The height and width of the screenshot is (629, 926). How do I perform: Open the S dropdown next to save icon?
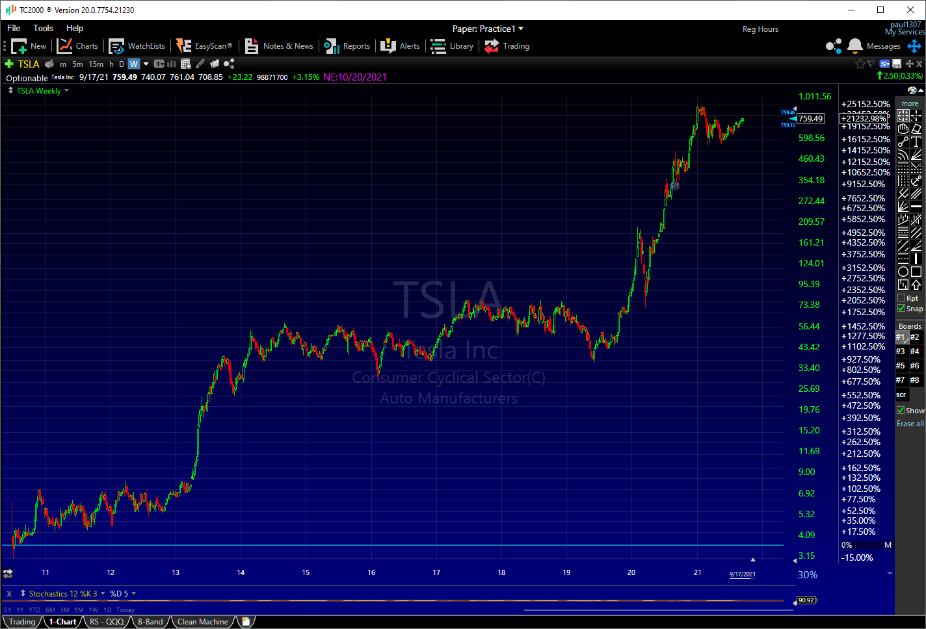coord(884,64)
